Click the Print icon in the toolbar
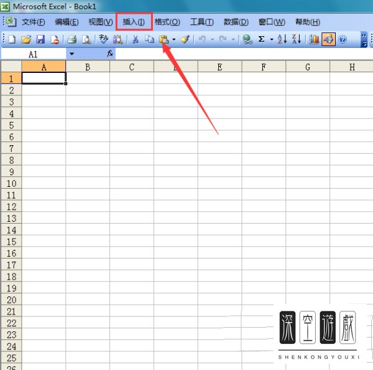This screenshot has height=370, width=373. pos(71,39)
